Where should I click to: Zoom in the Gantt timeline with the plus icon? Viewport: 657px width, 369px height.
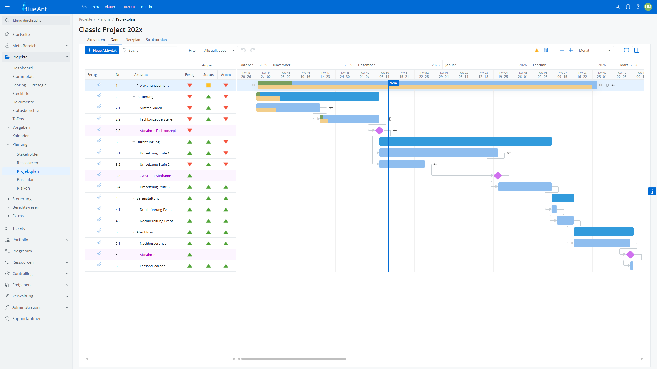(571, 50)
